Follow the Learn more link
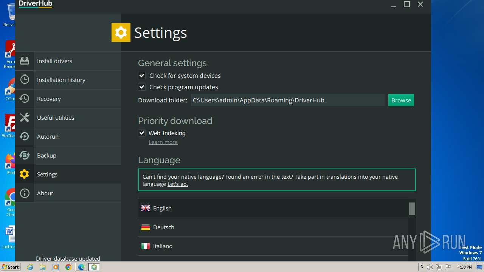 (163, 142)
